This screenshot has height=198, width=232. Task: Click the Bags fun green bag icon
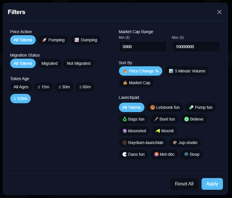[125, 119]
